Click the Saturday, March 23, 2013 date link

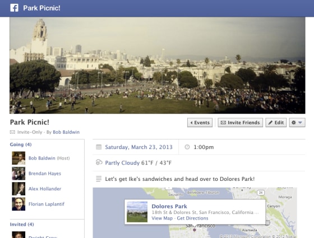pos(139,147)
